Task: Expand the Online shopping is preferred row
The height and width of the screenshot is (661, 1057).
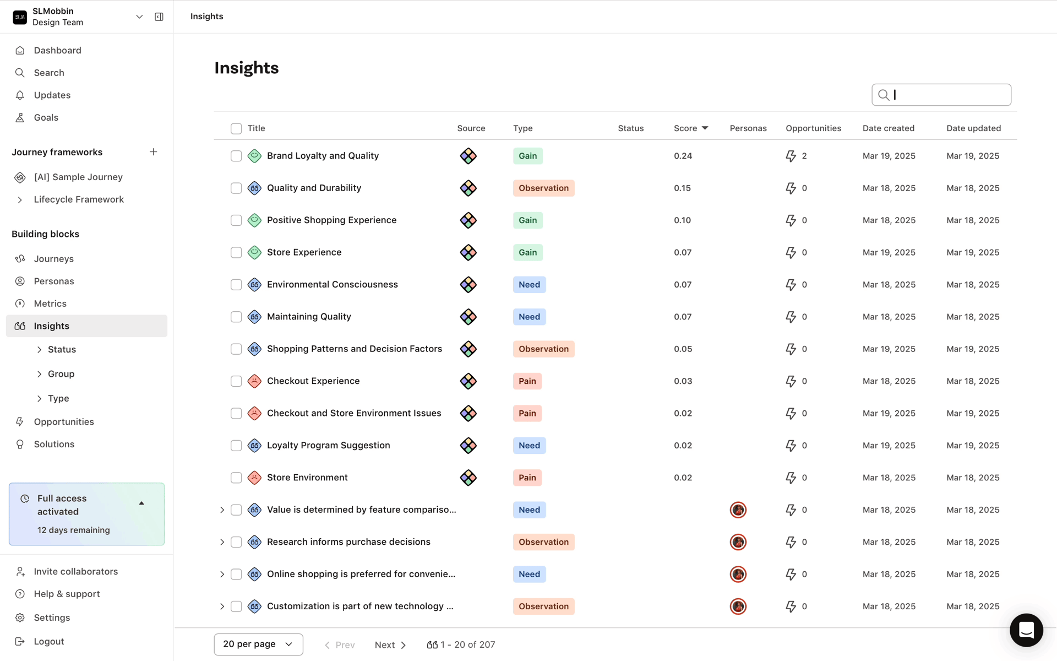Action: pos(222,575)
